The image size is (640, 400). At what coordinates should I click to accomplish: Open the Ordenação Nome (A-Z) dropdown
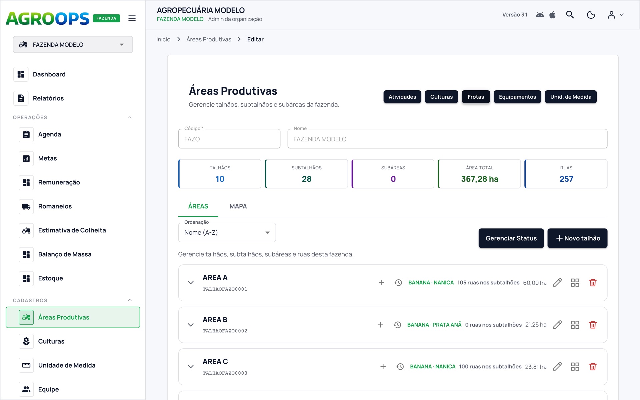(x=227, y=233)
